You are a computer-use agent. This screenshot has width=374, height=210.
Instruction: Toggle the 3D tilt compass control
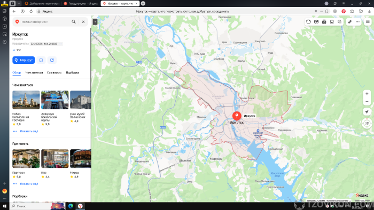[x=367, y=123]
